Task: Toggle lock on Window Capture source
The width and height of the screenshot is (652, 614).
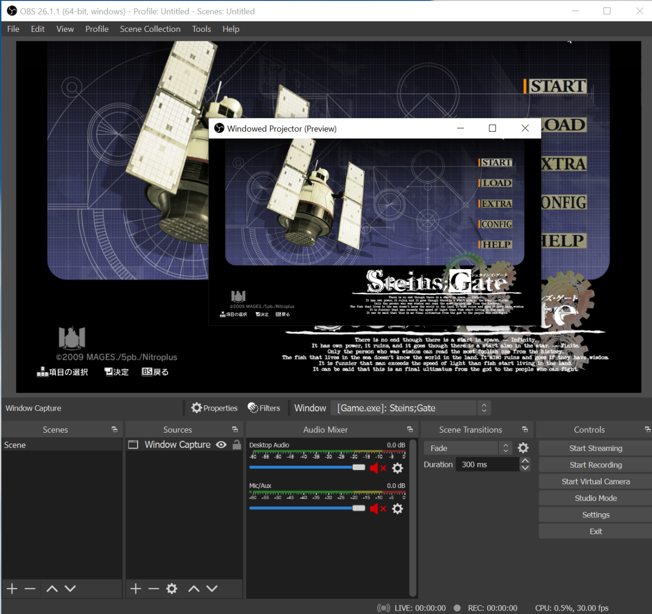Action: point(237,445)
